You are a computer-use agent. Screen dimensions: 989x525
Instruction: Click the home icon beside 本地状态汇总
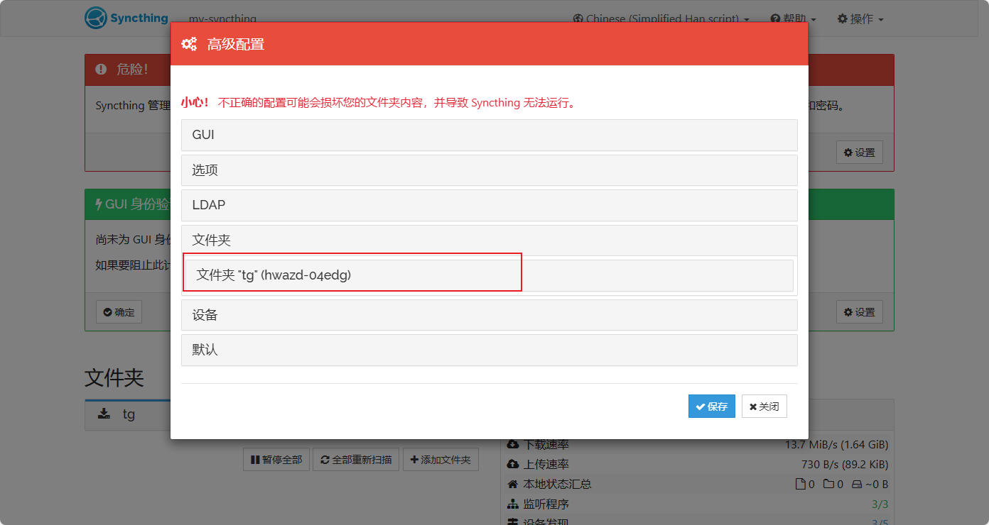(x=513, y=485)
